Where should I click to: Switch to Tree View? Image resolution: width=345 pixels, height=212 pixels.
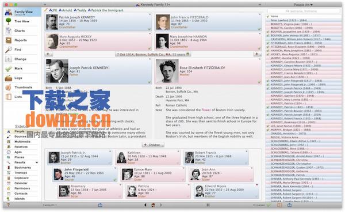(22, 21)
